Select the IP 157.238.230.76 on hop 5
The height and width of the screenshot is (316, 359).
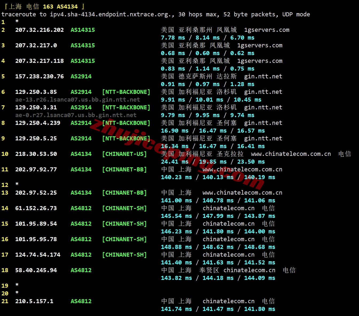coord(40,76)
